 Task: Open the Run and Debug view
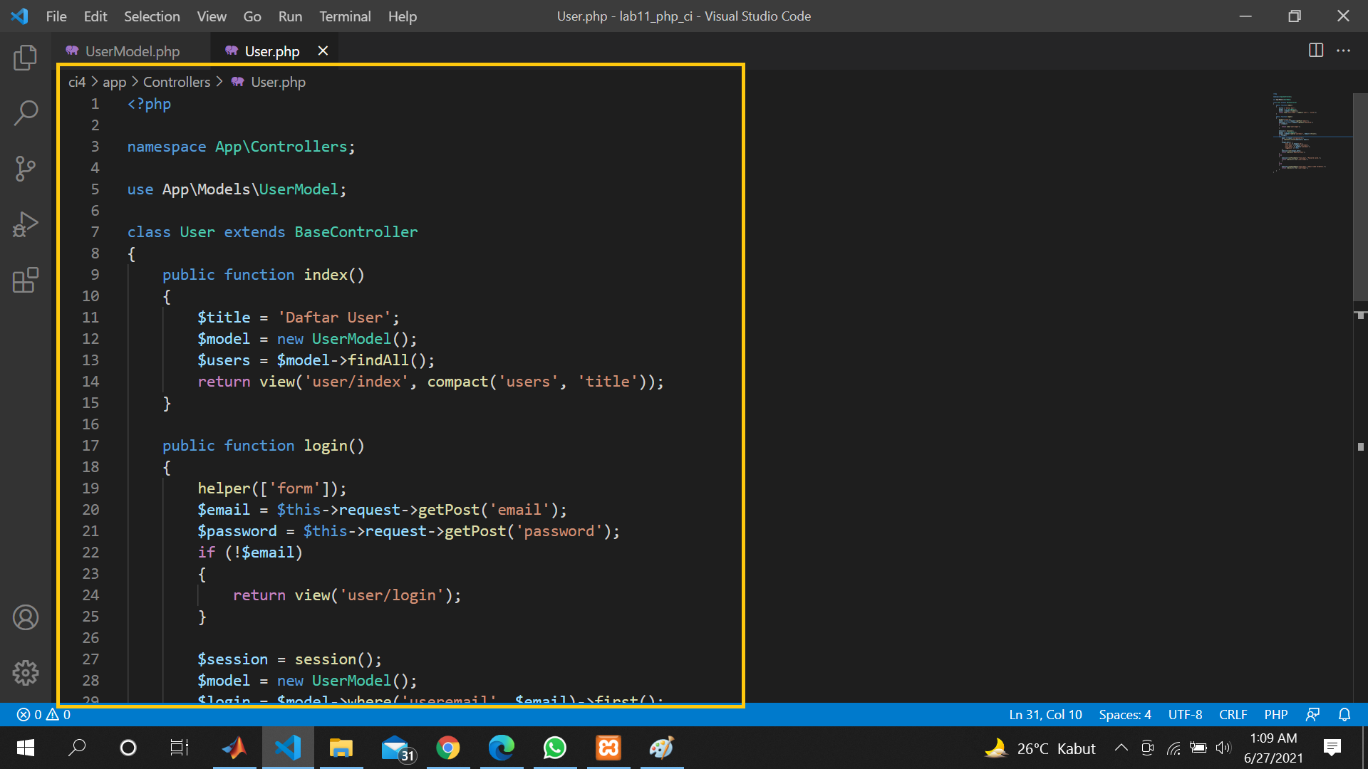tap(26, 224)
